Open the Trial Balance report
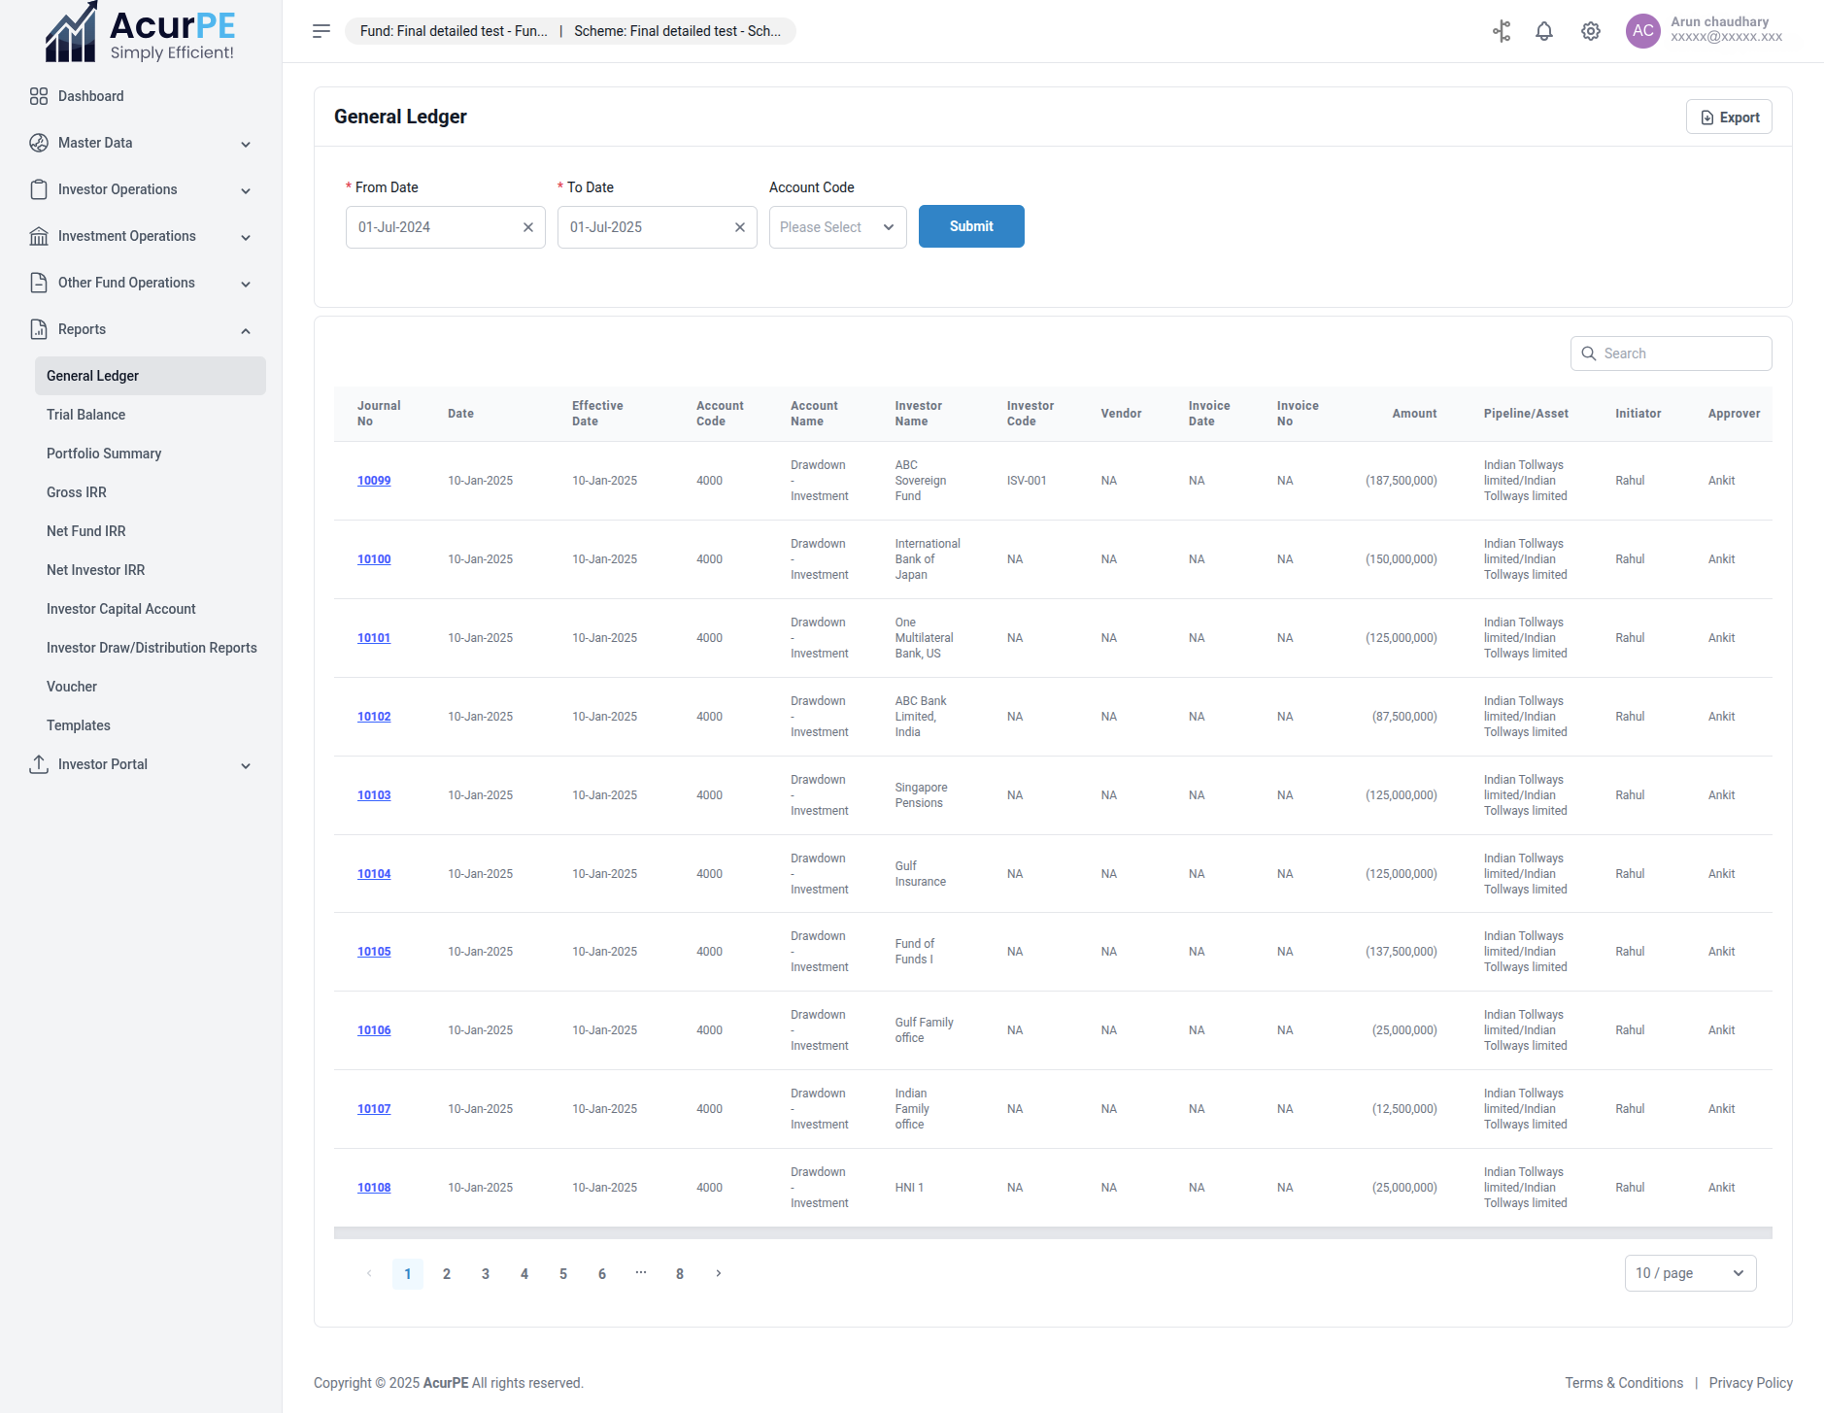 click(x=85, y=415)
